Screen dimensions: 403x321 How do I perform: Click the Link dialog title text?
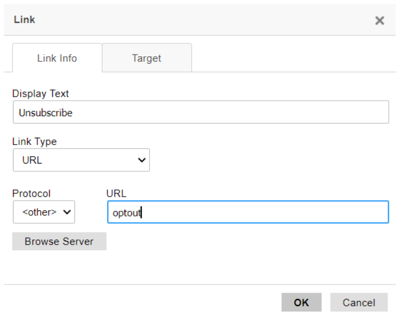coord(24,20)
